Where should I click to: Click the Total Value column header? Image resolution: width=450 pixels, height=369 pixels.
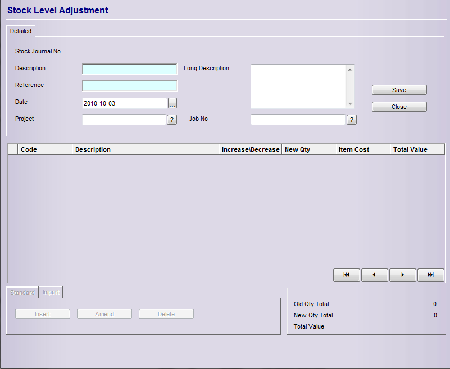(x=417, y=149)
